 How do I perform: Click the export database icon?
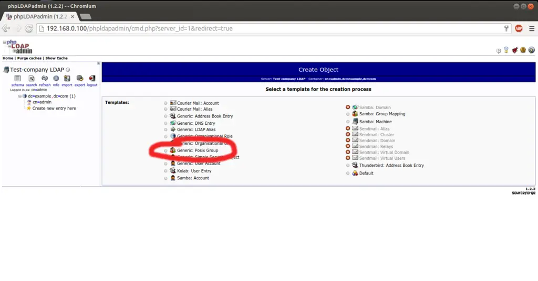pyautogui.click(x=80, y=79)
